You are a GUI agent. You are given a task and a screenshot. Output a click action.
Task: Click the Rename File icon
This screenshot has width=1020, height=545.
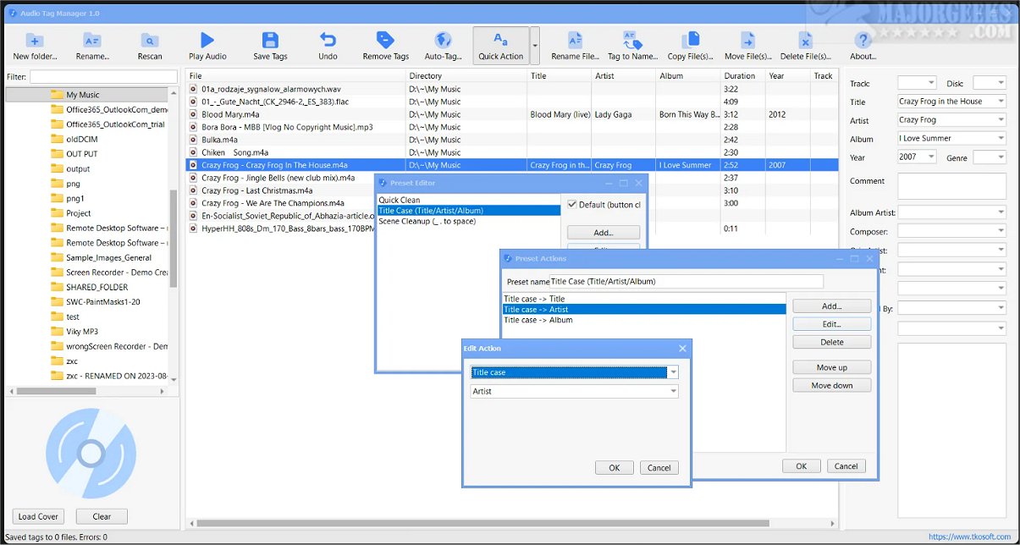click(x=575, y=40)
